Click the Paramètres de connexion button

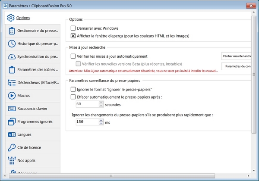pos(237,66)
